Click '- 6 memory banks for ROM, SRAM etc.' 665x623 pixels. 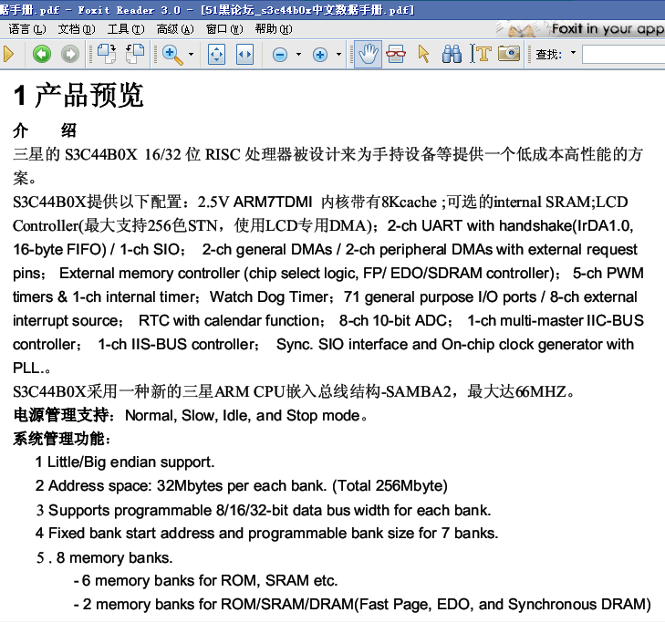coord(205,581)
